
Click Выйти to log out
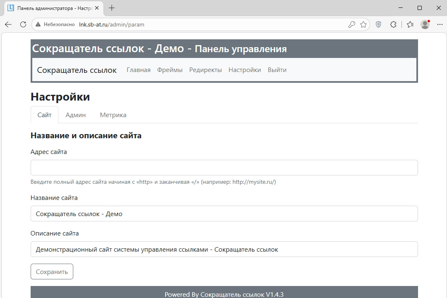pos(277,70)
